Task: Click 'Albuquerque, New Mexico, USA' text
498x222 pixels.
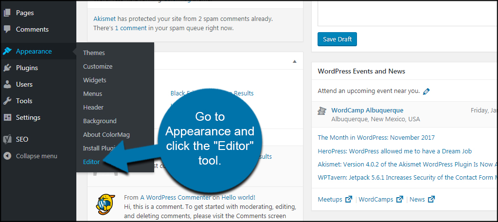Action: pos(375,119)
